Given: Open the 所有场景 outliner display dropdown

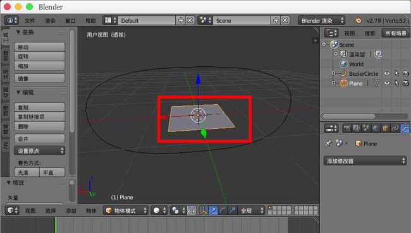Looking at the screenshot, I should pos(396,33).
